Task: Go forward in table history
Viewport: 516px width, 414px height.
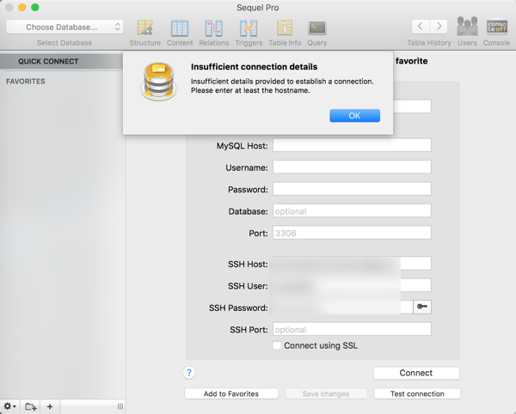Action: pyautogui.click(x=439, y=27)
